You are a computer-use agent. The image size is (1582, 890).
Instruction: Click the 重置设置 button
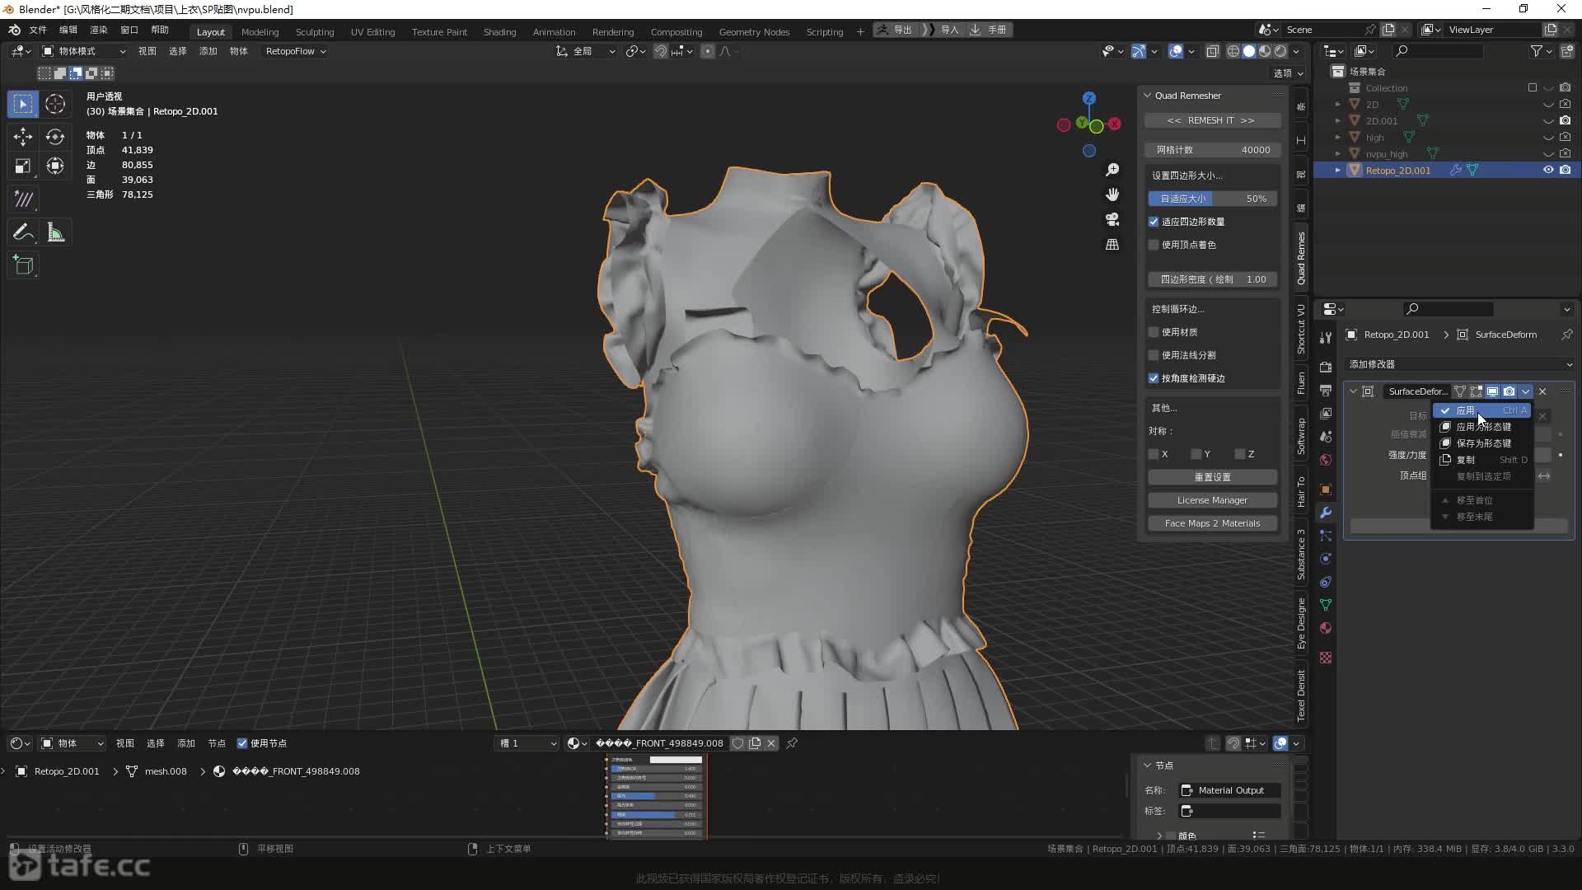(1212, 477)
